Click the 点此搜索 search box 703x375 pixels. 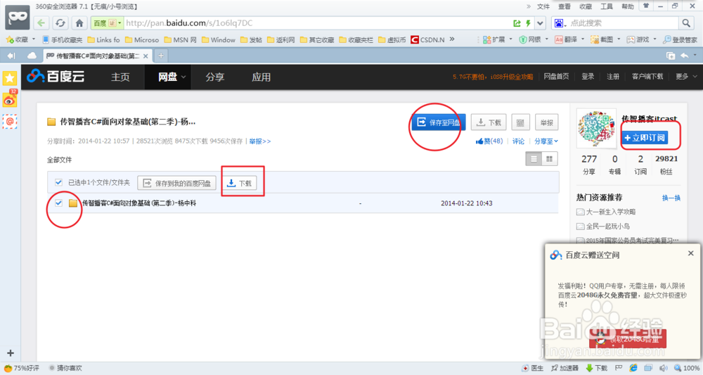pyautogui.click(x=623, y=23)
